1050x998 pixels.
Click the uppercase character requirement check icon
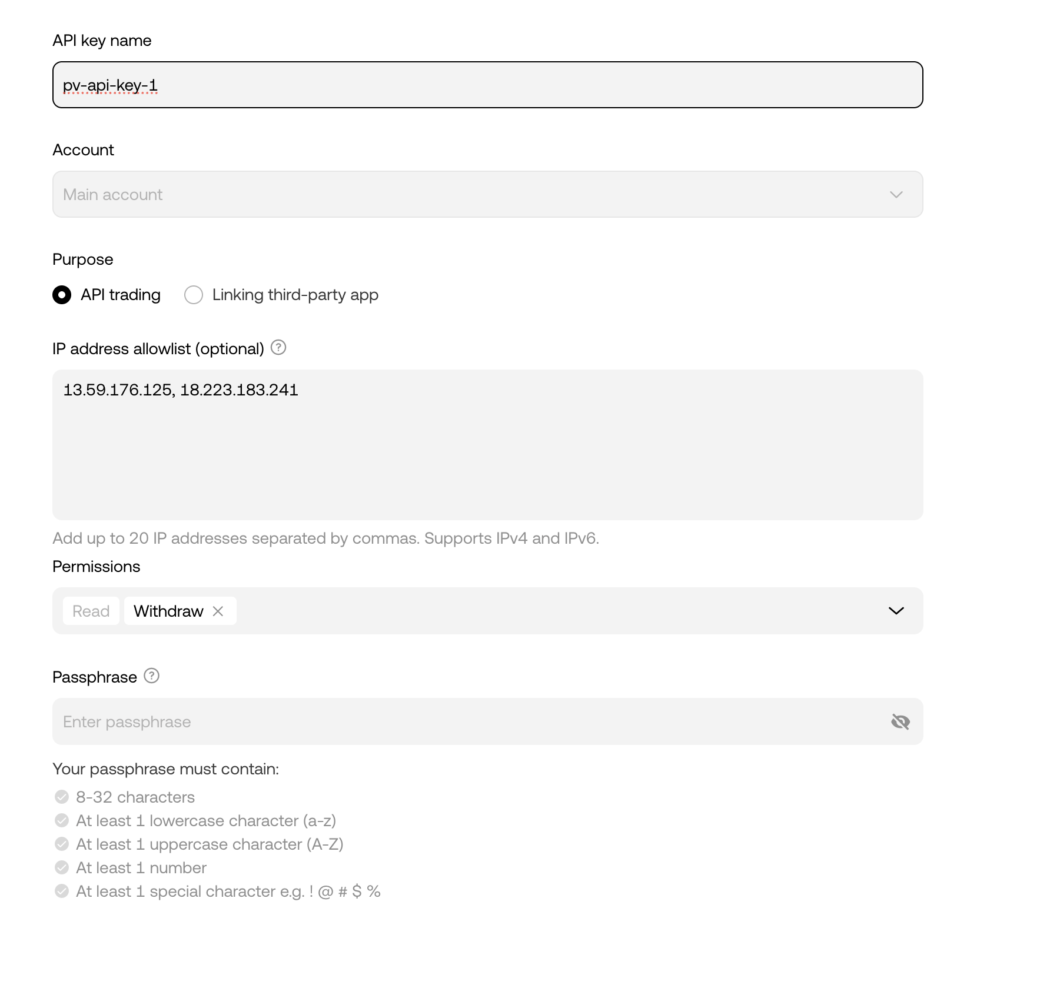[x=62, y=844]
